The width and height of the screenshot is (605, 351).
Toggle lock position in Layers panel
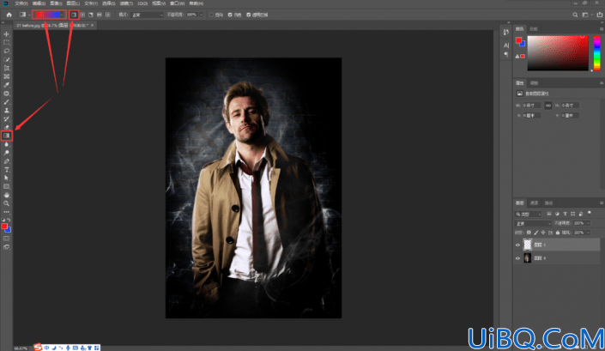coord(543,233)
